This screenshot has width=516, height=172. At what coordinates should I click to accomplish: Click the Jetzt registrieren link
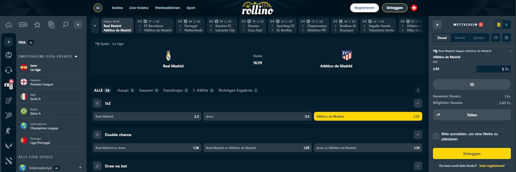point(492,166)
